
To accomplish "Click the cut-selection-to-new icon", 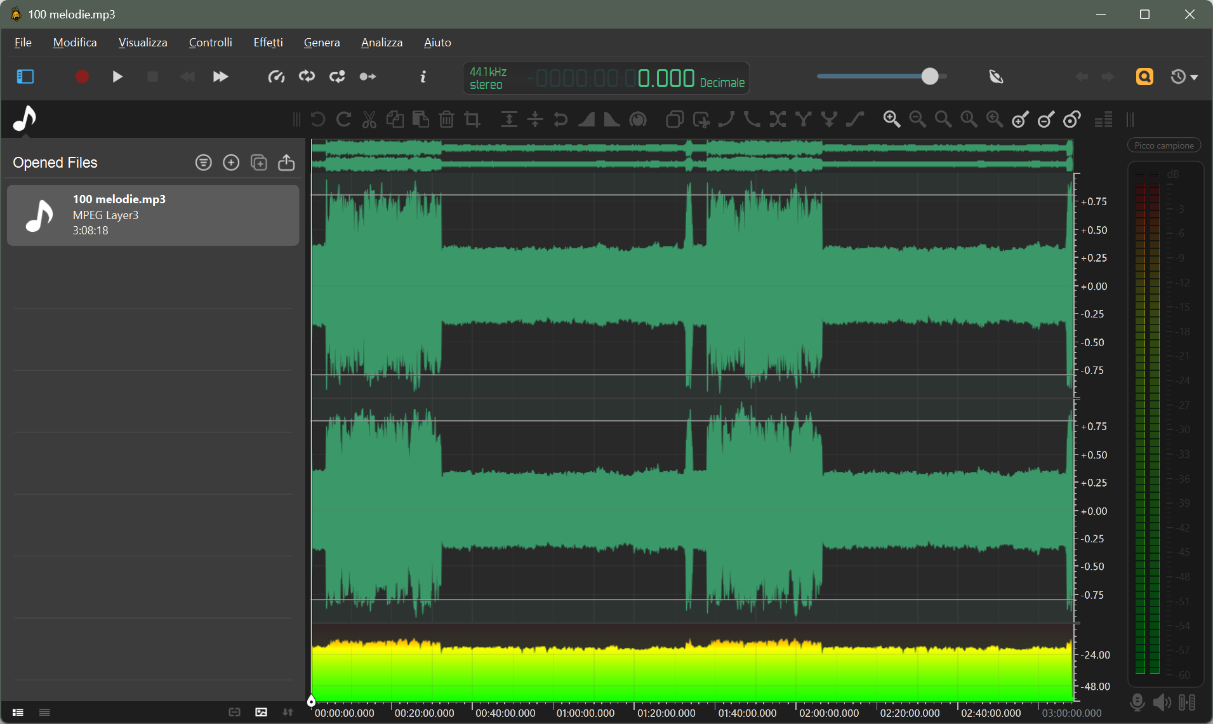I will (701, 119).
